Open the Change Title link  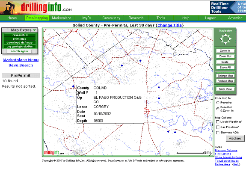point(169,25)
